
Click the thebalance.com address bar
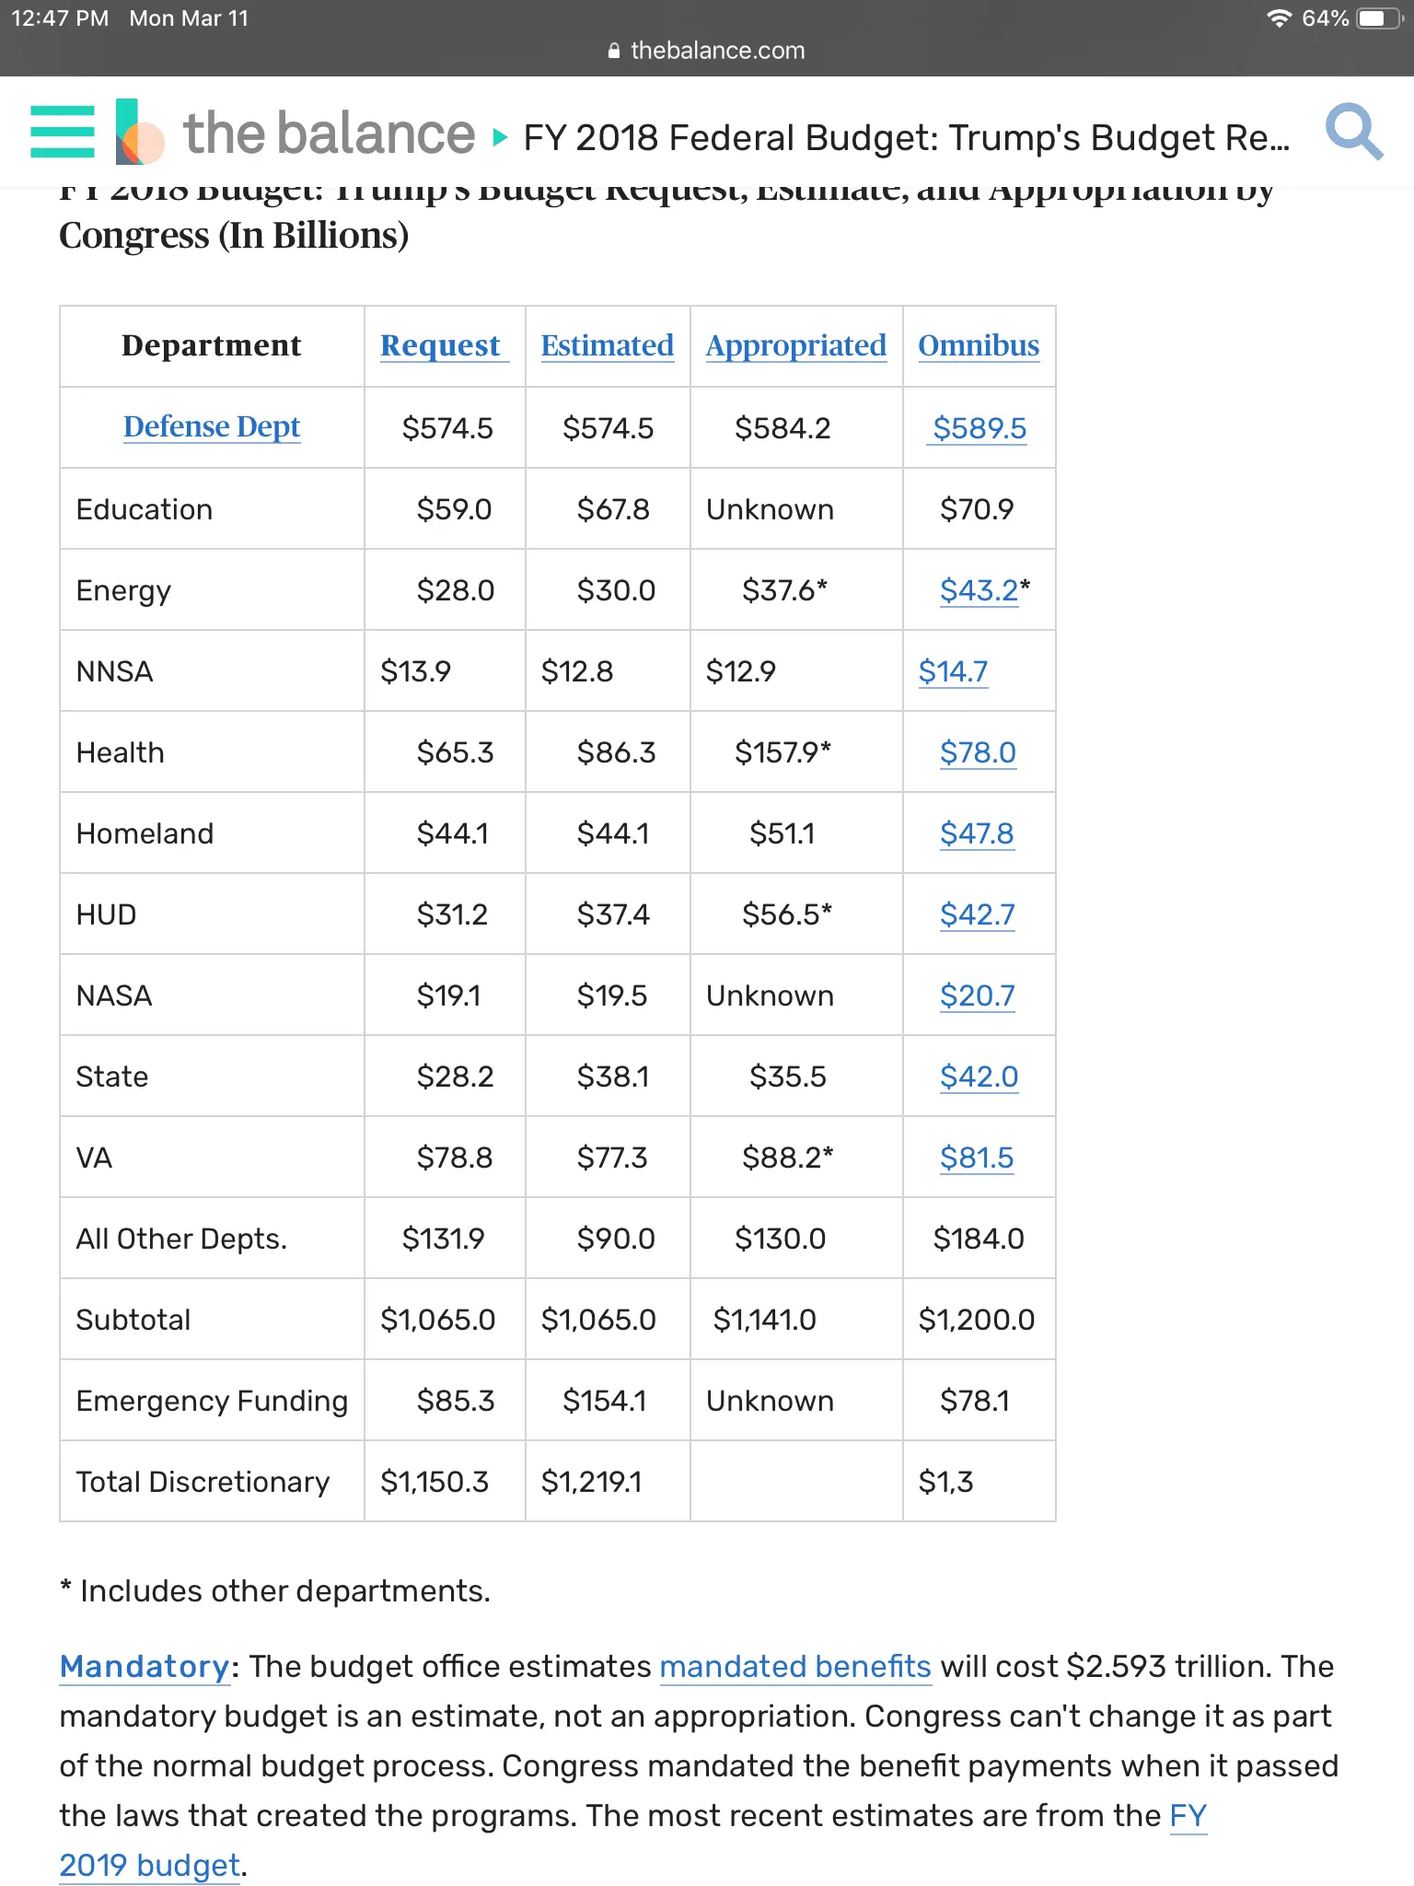(707, 51)
